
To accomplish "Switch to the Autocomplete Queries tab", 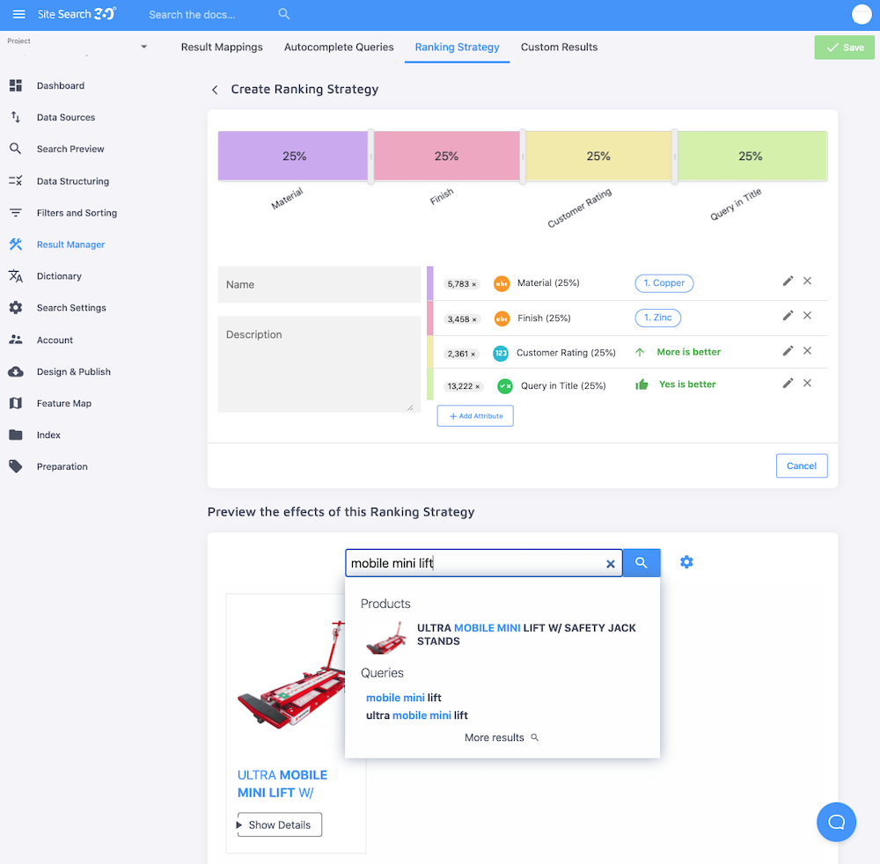I will point(339,48).
